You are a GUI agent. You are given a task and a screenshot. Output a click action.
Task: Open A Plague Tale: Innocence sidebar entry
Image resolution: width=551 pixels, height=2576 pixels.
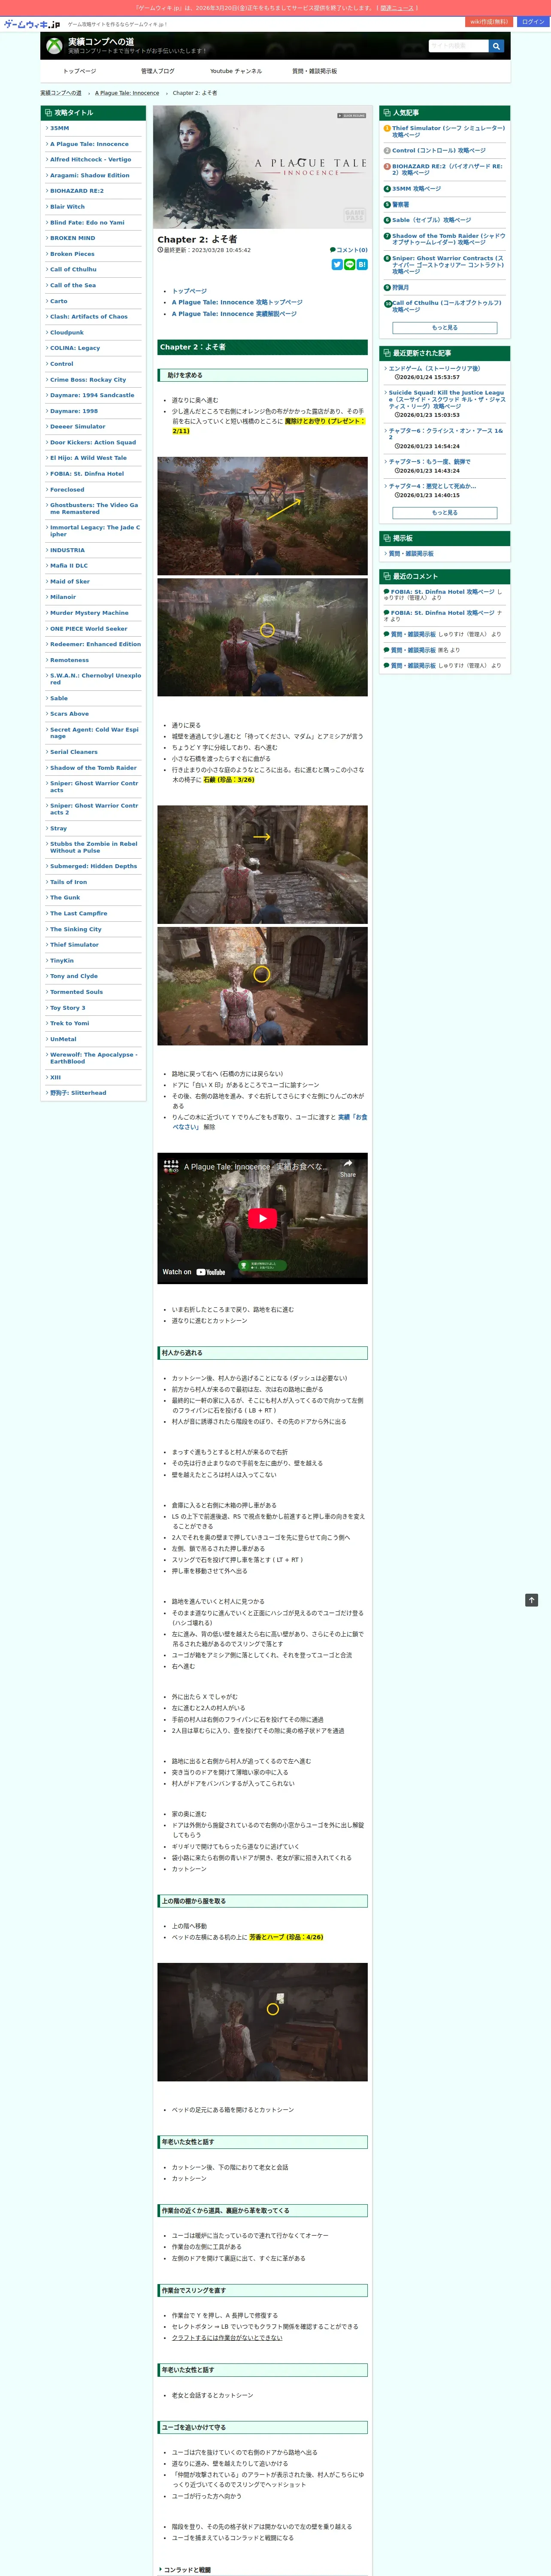coord(89,144)
